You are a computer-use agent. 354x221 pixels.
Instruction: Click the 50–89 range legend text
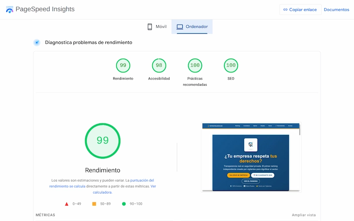[x=105, y=204]
